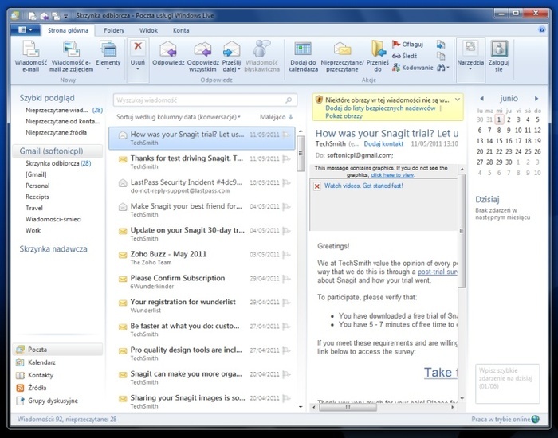Open the Elementy dropdown button
558x438 pixels.
(x=108, y=57)
